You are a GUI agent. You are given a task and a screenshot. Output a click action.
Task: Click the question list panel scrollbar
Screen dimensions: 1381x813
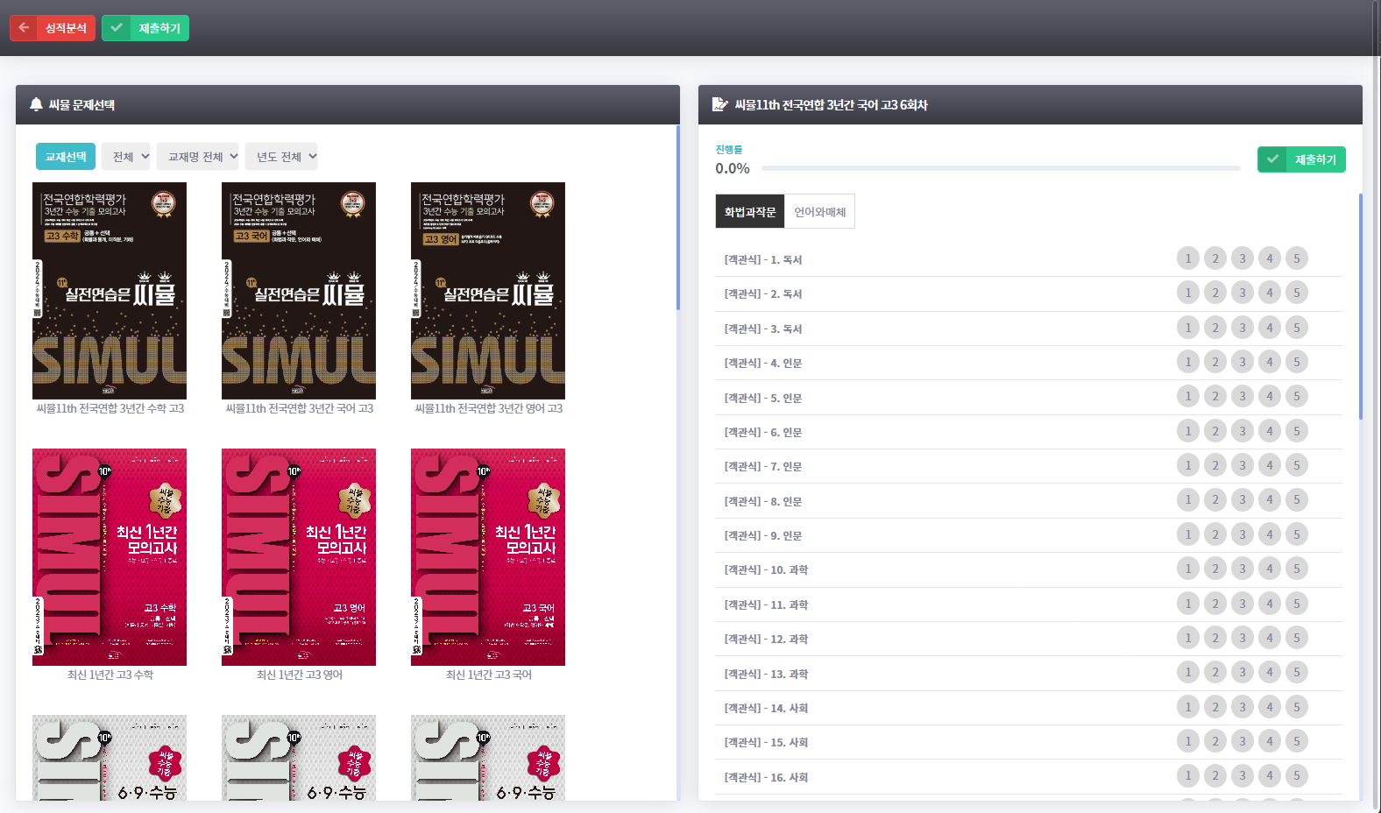tap(1361, 307)
